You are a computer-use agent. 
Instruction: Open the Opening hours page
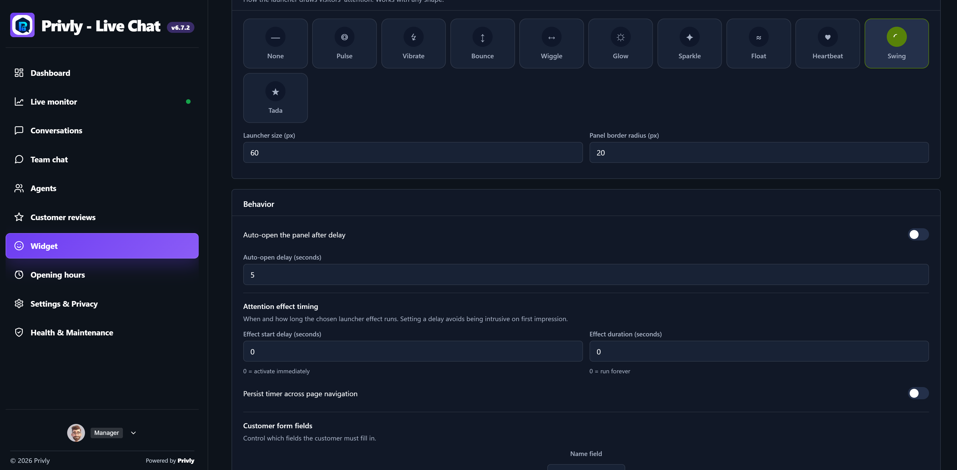point(102,275)
